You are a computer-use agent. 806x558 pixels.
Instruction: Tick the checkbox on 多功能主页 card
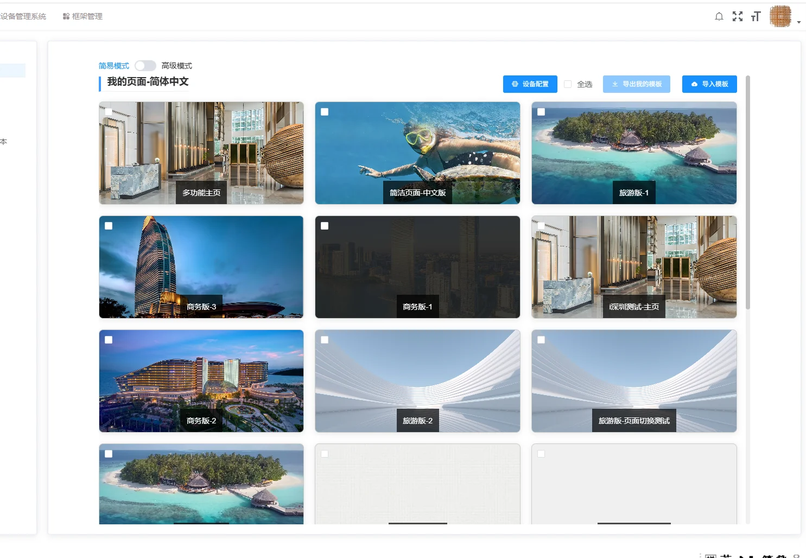click(109, 112)
